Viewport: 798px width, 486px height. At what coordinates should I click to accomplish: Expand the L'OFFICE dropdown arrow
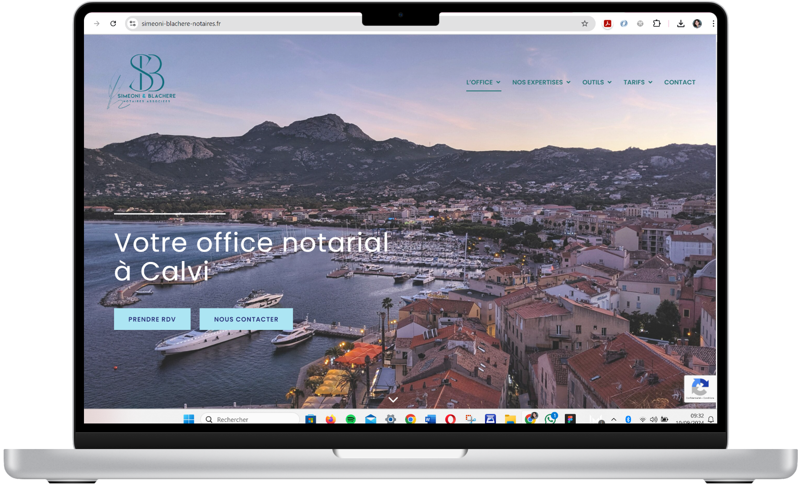click(x=498, y=82)
